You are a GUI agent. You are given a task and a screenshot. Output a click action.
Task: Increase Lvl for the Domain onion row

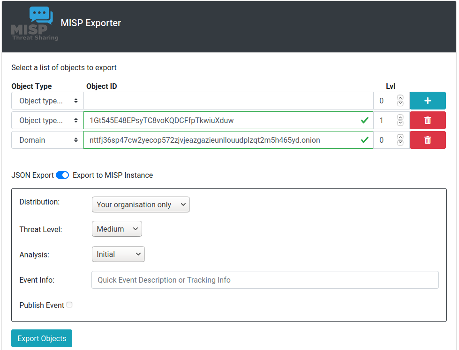[x=400, y=138]
